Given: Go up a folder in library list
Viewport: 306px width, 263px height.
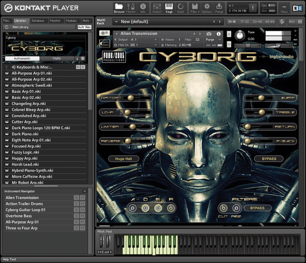Looking at the screenshot, I should click(7, 67).
